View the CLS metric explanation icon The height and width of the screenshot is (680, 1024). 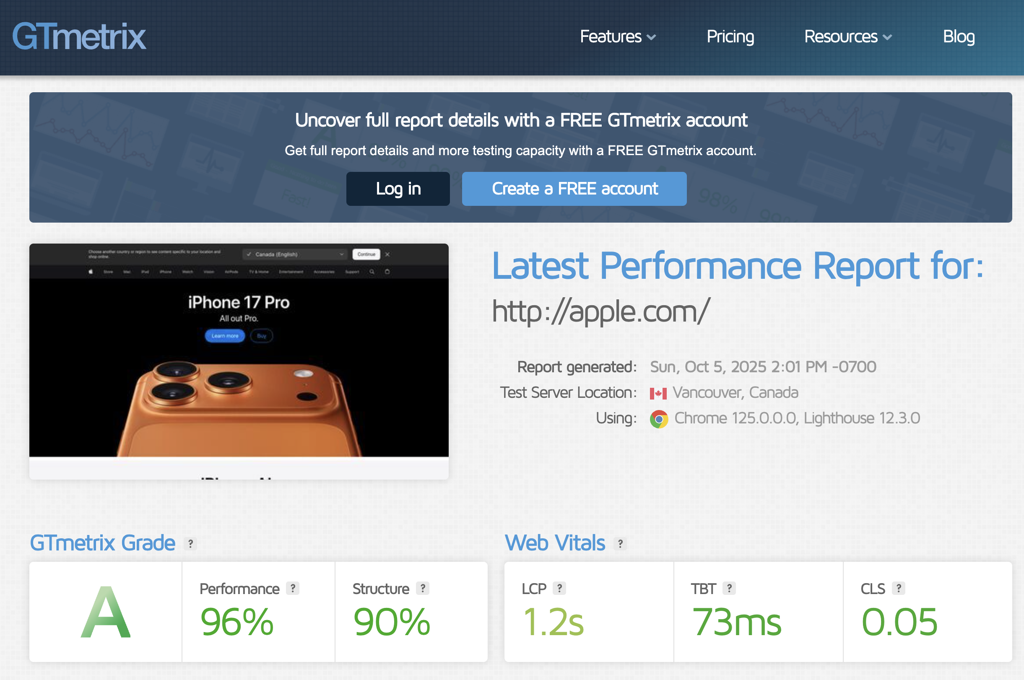pyautogui.click(x=899, y=589)
